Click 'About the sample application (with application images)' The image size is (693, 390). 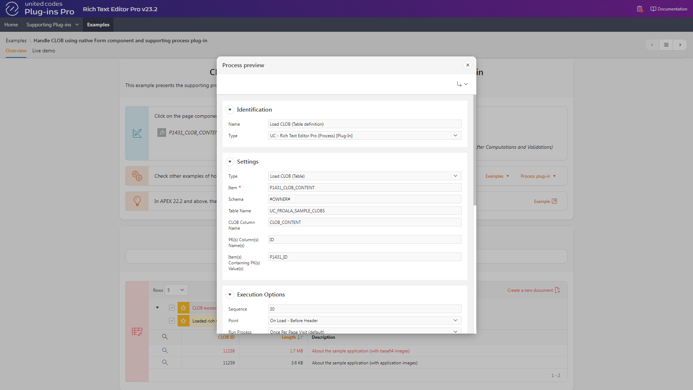tap(365, 363)
